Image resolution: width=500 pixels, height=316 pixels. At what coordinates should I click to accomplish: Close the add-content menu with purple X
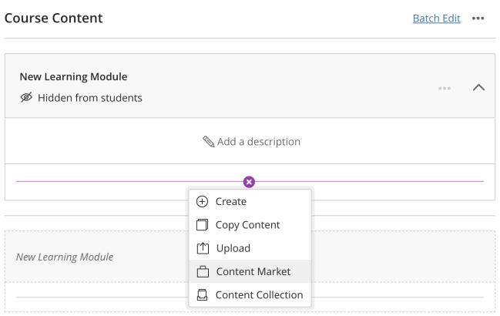[249, 182]
